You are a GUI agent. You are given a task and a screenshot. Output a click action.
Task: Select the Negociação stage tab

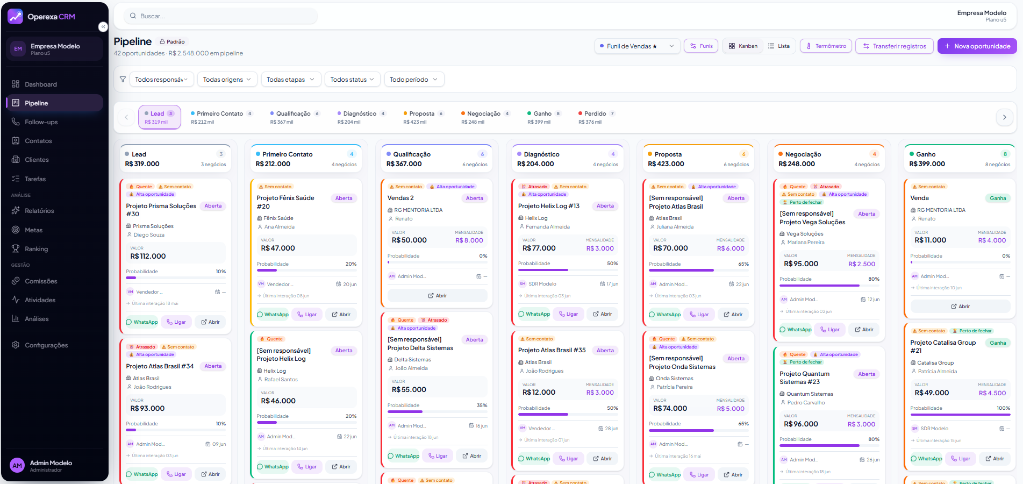click(485, 117)
